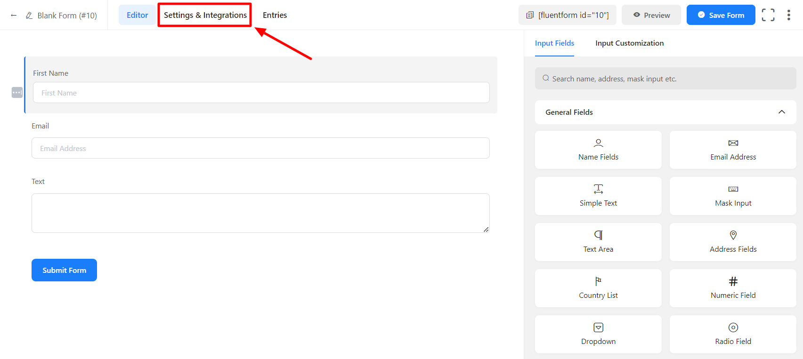Viewport: 803px width, 359px height.
Task: Insert a Dropdown field
Action: [598, 334]
